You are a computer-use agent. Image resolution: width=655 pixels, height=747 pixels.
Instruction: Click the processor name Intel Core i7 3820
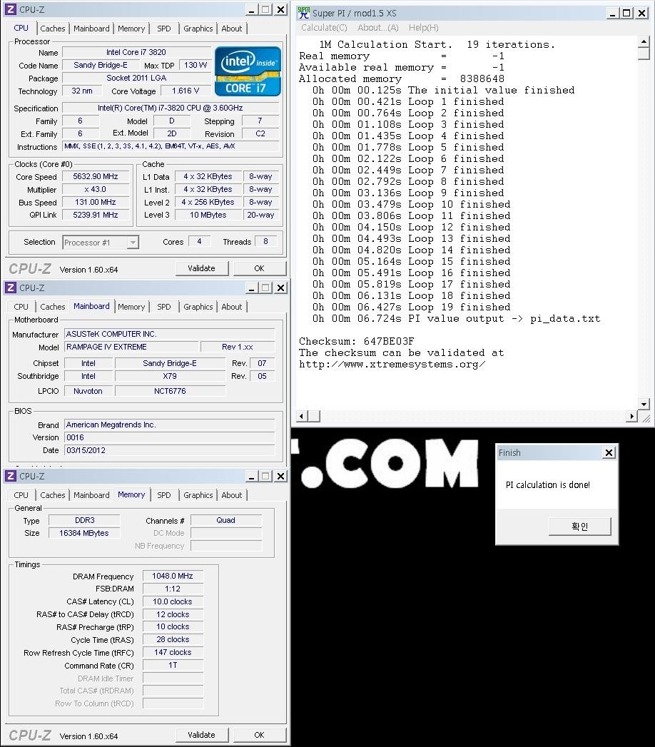pyautogui.click(x=136, y=52)
